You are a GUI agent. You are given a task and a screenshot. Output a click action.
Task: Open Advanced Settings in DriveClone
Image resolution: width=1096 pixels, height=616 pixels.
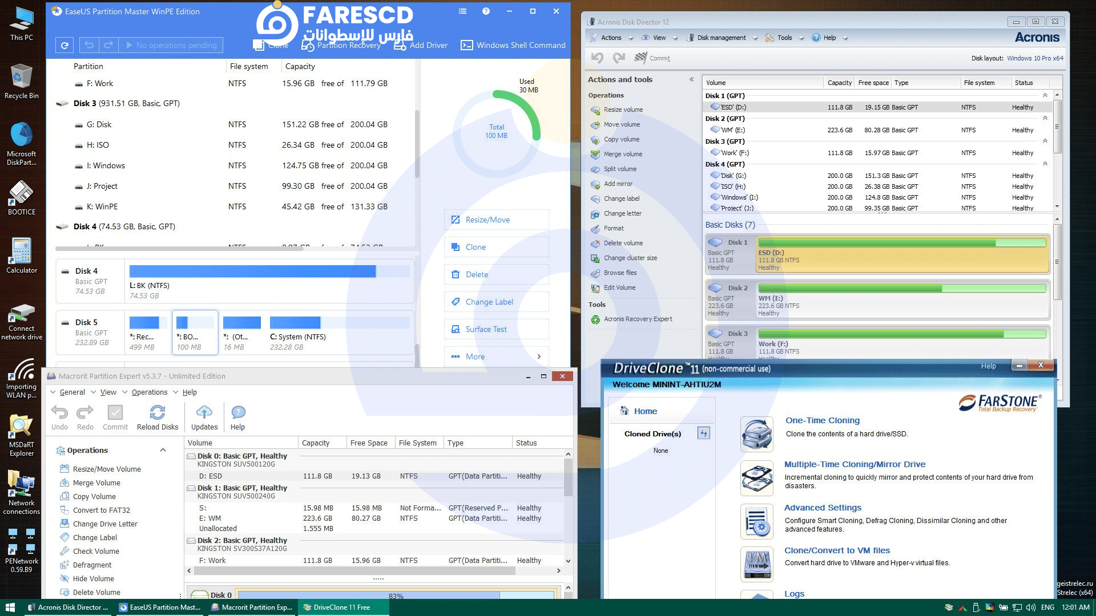pos(823,508)
